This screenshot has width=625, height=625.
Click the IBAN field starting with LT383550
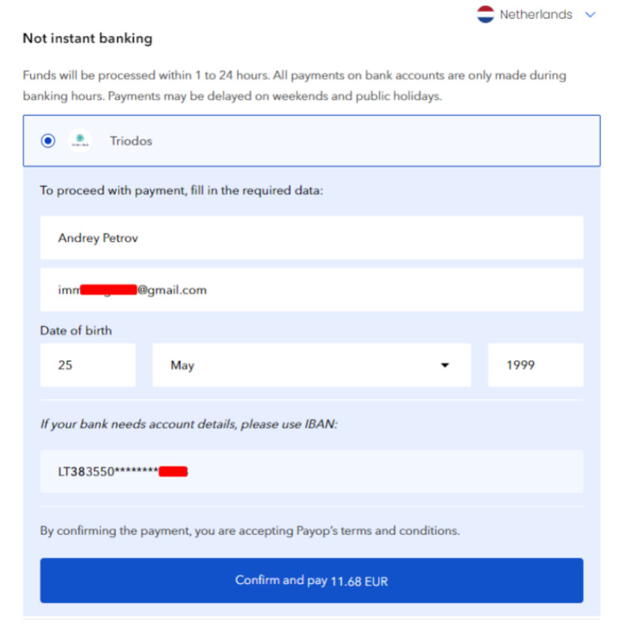[312, 472]
